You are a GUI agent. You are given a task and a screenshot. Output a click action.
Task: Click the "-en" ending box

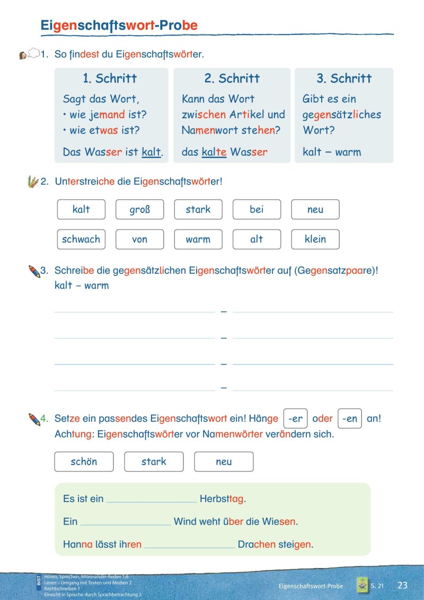click(x=349, y=419)
